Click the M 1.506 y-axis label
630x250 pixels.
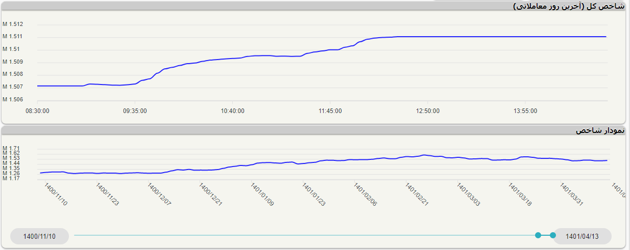pos(13,100)
